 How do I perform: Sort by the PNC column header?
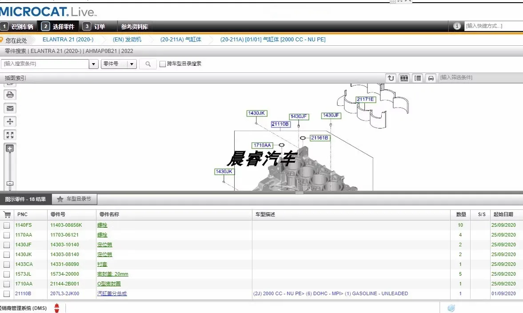pos(31,215)
